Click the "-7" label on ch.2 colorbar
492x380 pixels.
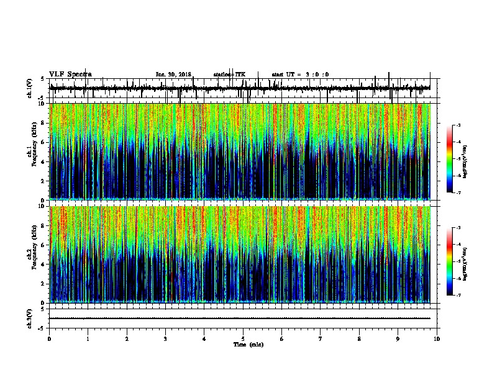[x=458, y=296]
